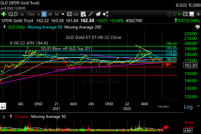Click the 4582700 volume figure
Viewport: 201px width, 134px height.
pos(134,21)
